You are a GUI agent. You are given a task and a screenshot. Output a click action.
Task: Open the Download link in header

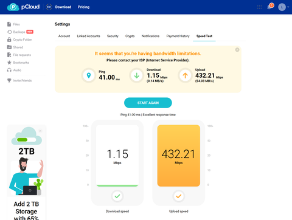[63, 7]
